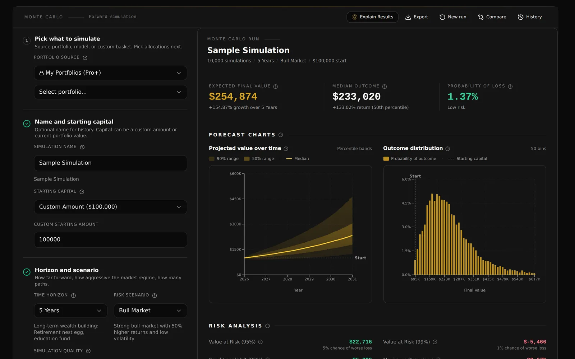
Task: Open the Select portfolio dropdown
Action: pyautogui.click(x=110, y=92)
